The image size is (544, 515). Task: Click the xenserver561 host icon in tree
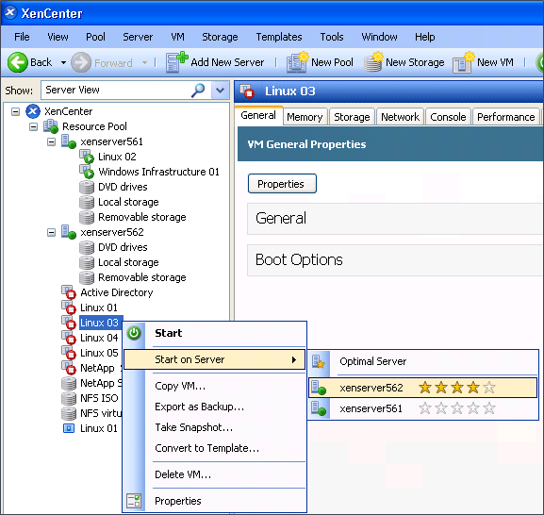coord(69,141)
